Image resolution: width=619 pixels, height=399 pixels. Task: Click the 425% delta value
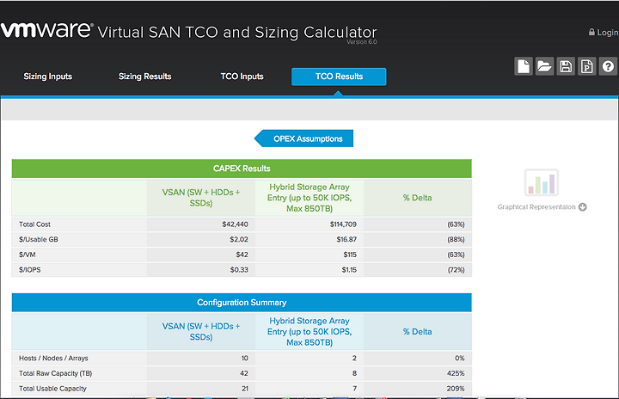[456, 373]
